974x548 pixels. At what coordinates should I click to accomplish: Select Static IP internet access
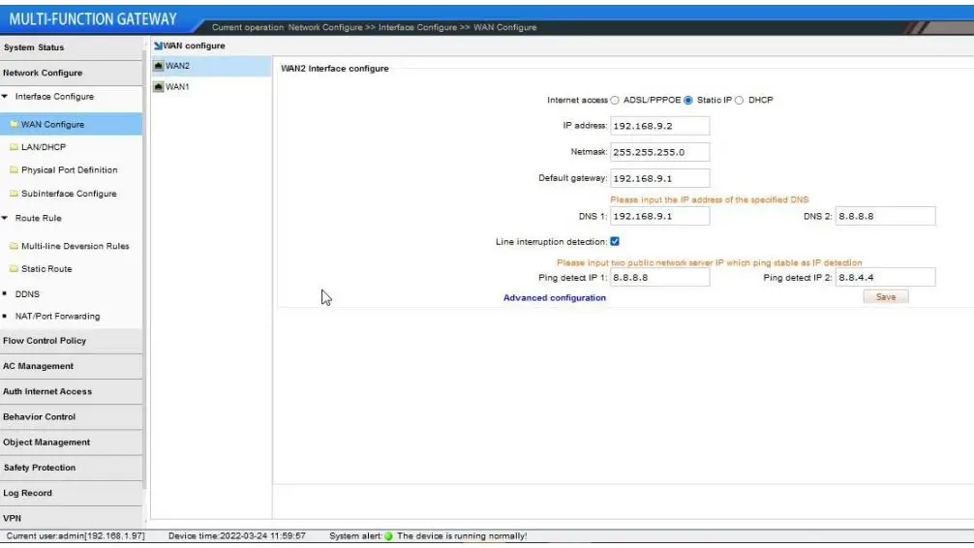[688, 100]
